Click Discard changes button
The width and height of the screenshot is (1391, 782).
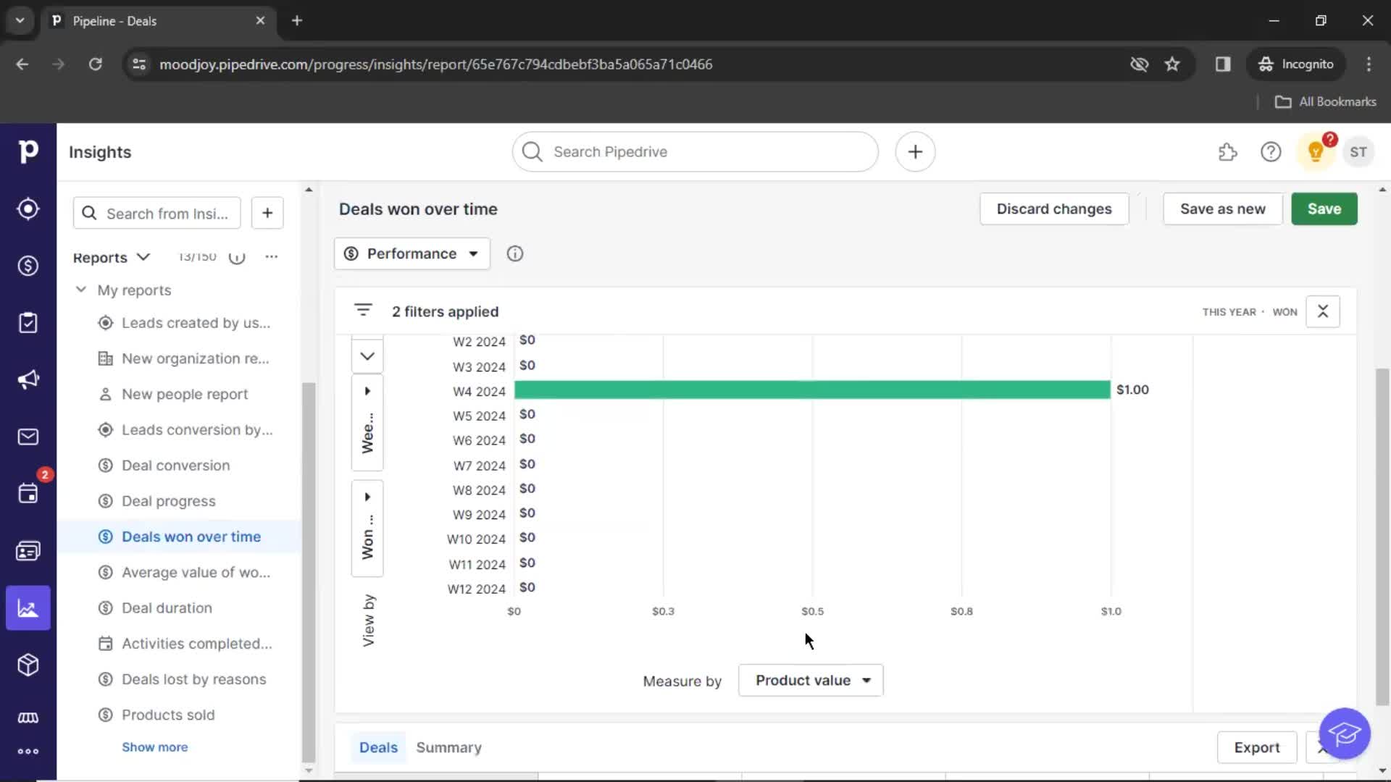coord(1055,208)
